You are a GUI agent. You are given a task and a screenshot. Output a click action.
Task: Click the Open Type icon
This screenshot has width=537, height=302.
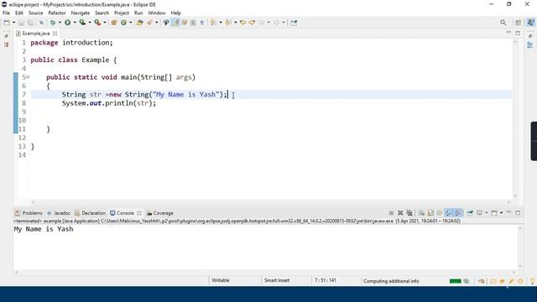coord(140,23)
